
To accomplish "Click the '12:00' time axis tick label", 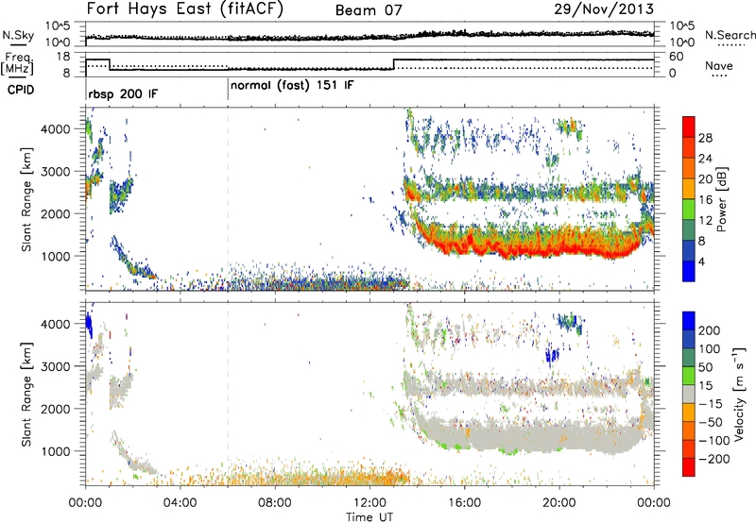I will click(369, 503).
